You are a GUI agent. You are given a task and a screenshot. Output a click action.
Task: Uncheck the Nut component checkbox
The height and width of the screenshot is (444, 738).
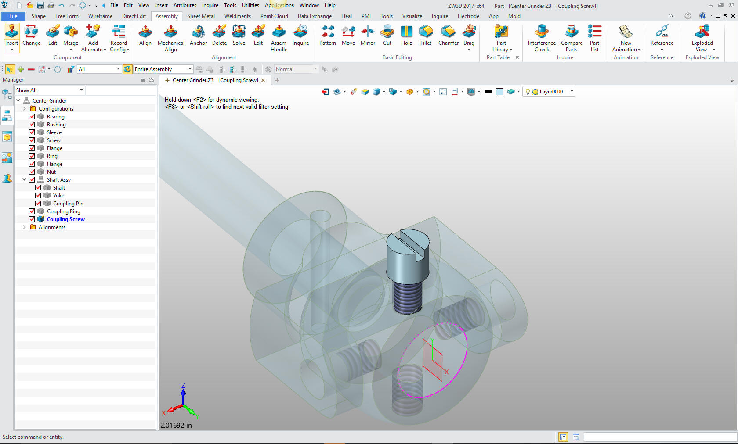32,172
